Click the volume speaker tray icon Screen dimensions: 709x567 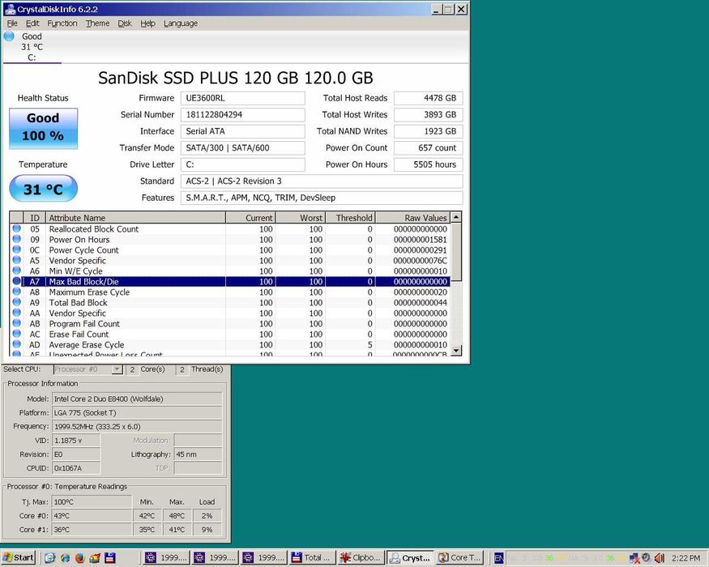(x=658, y=558)
